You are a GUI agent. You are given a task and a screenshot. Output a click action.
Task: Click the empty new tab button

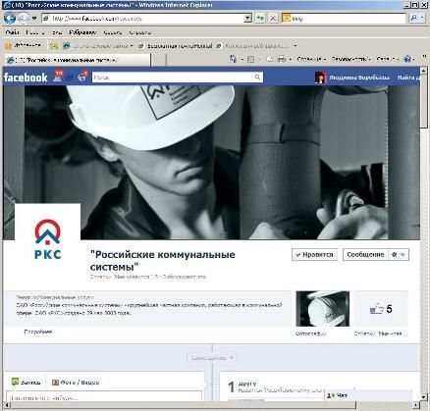click(x=159, y=60)
